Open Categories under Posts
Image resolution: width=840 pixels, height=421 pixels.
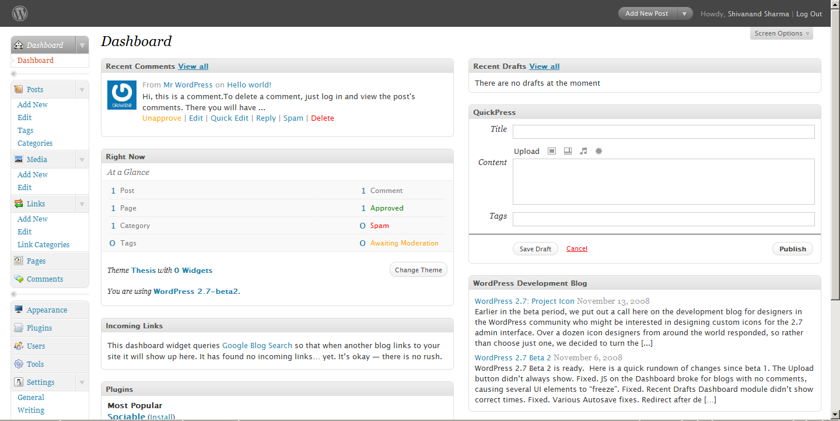[x=35, y=143]
